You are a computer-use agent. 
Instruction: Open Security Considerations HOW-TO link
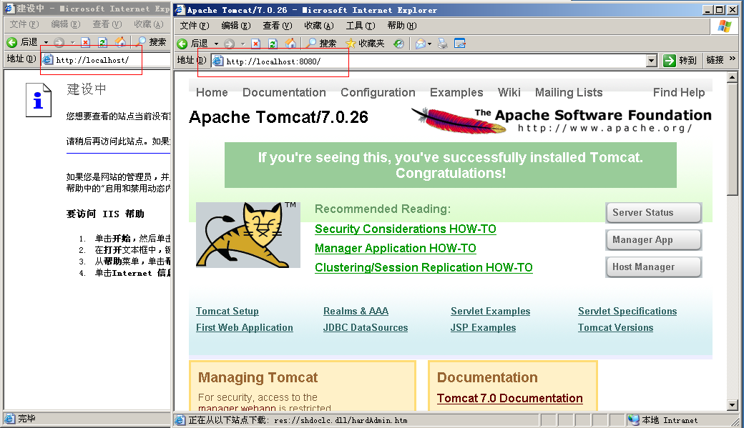coord(406,229)
